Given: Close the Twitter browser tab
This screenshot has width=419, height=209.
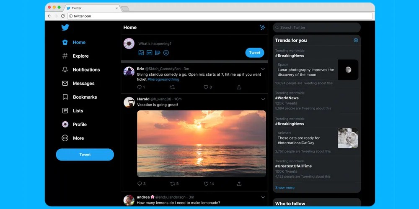Looking at the screenshot, I should pos(116,8).
